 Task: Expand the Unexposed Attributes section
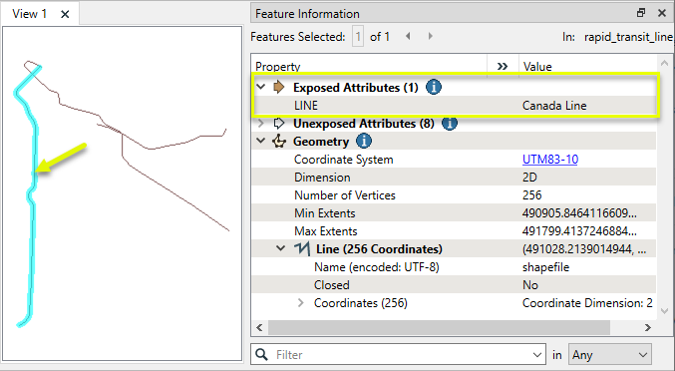click(260, 124)
